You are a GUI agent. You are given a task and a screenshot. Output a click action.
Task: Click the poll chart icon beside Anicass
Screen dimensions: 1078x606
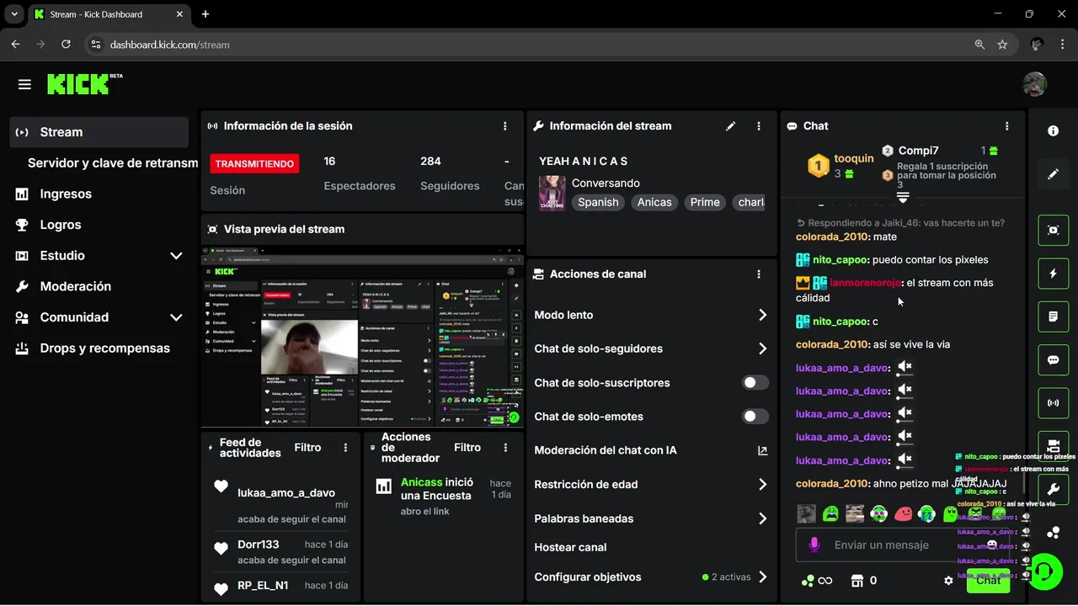click(384, 486)
